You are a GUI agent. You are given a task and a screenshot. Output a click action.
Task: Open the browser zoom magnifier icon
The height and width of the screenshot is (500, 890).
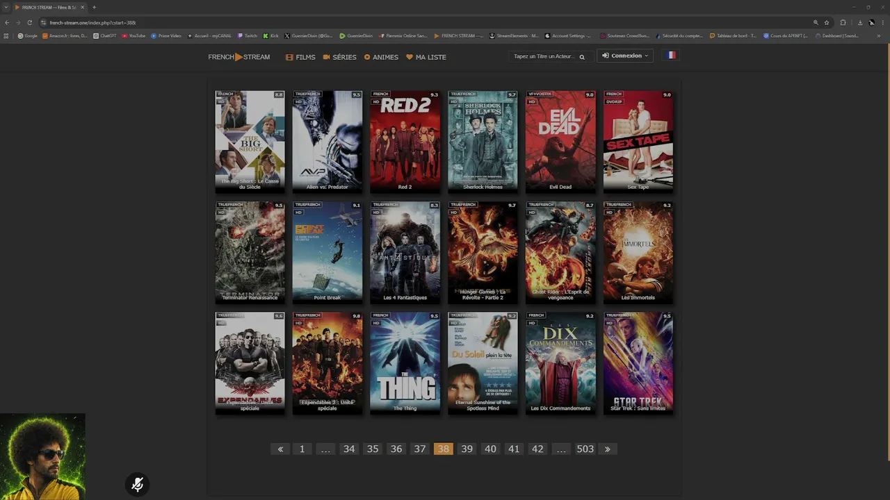pos(816,22)
